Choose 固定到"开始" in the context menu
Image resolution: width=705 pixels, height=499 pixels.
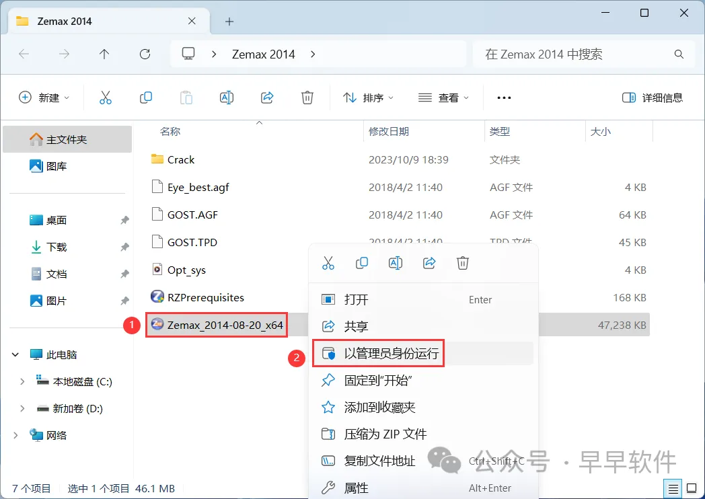(x=422, y=381)
